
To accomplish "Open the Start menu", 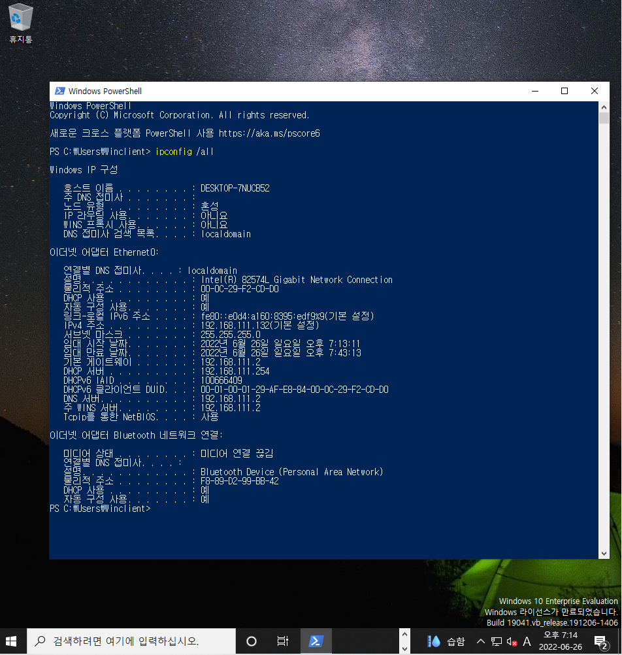I will coord(12,641).
